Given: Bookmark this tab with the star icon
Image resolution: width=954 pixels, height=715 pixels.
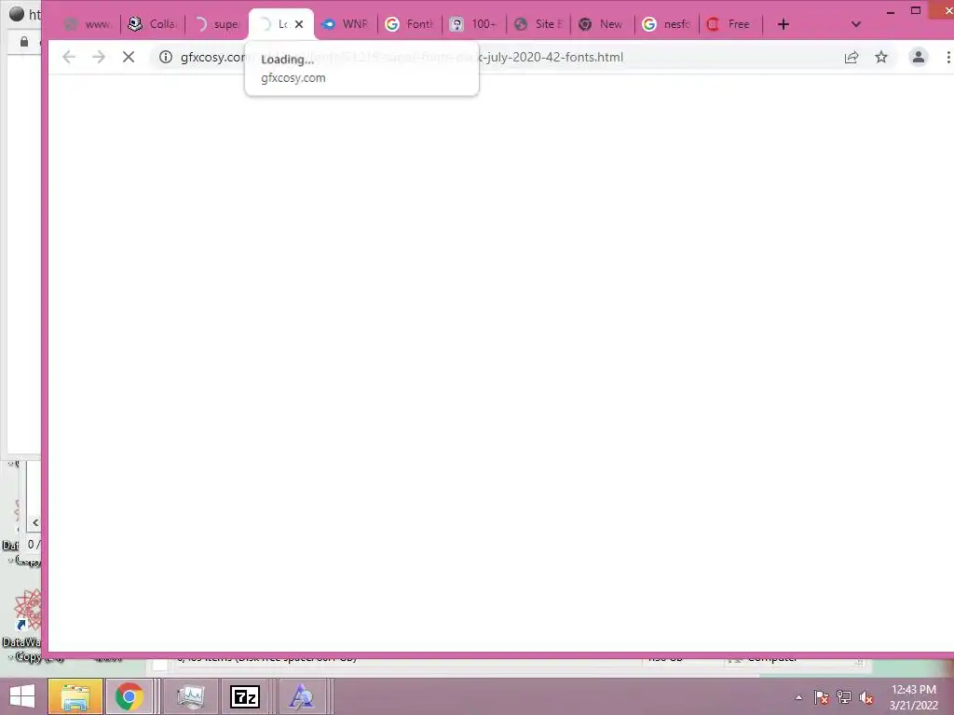Looking at the screenshot, I should pos(881,57).
